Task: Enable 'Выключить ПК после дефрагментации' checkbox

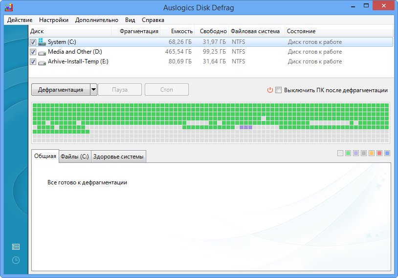Action: click(278, 90)
